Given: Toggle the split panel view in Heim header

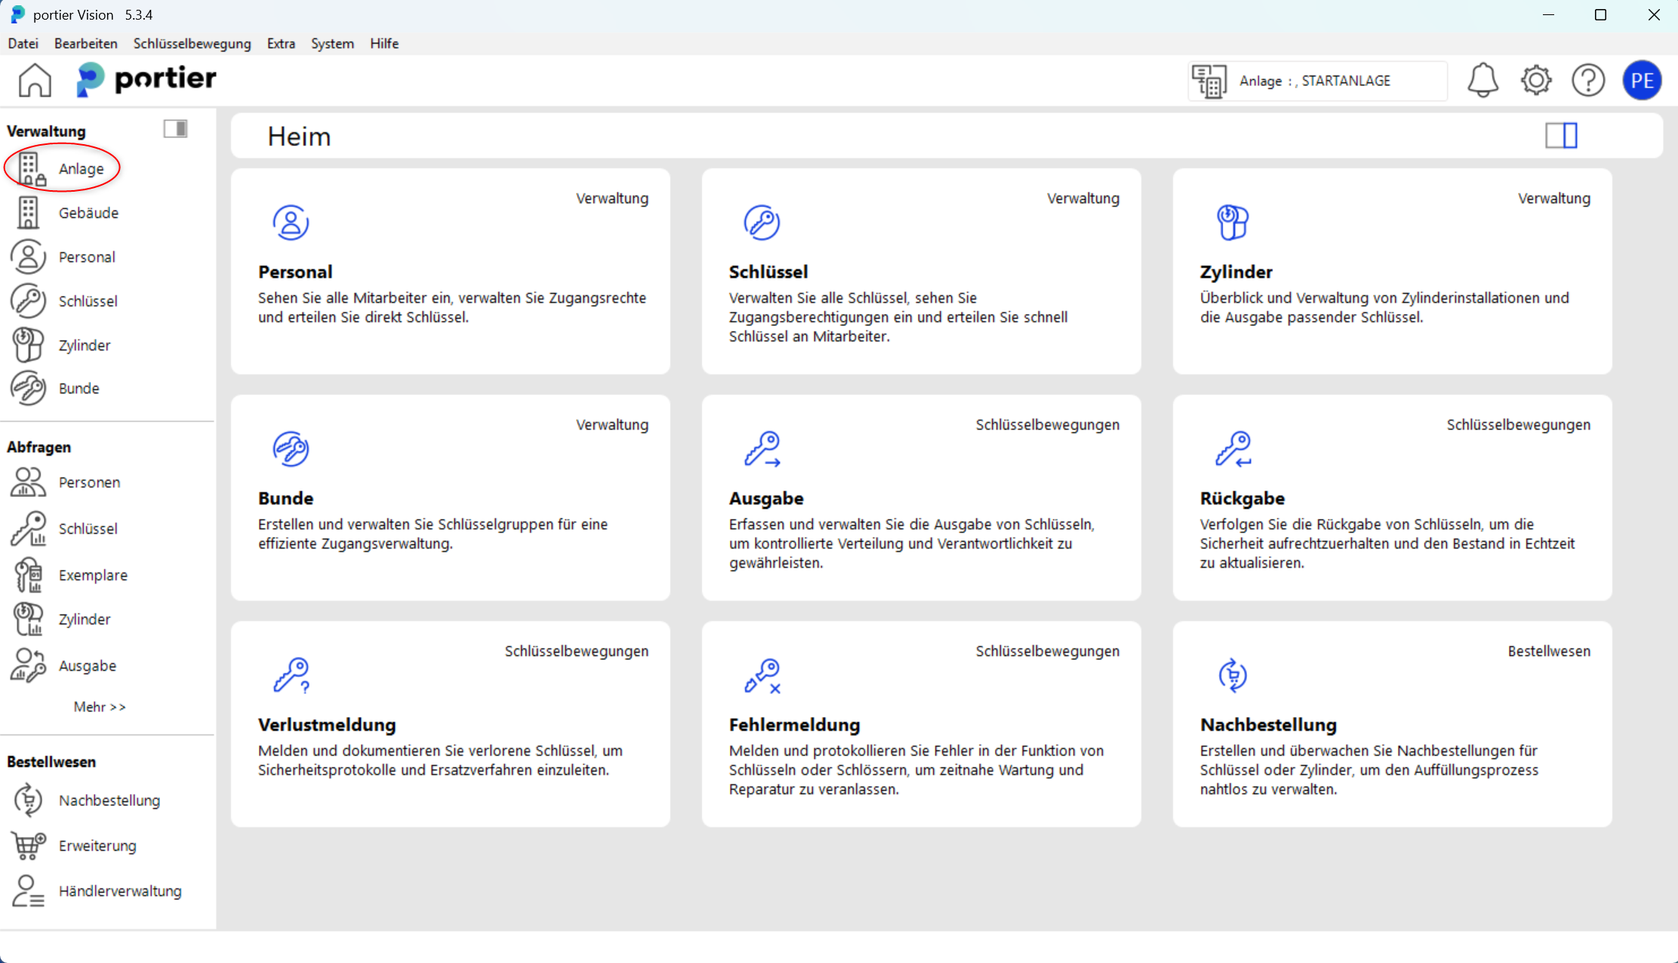Looking at the screenshot, I should (x=1561, y=136).
